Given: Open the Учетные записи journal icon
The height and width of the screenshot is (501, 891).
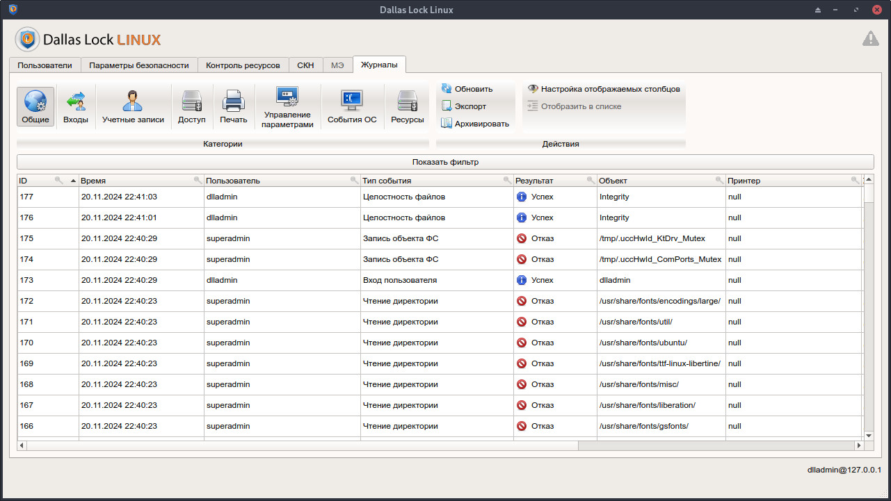Looking at the screenshot, I should tap(132, 106).
